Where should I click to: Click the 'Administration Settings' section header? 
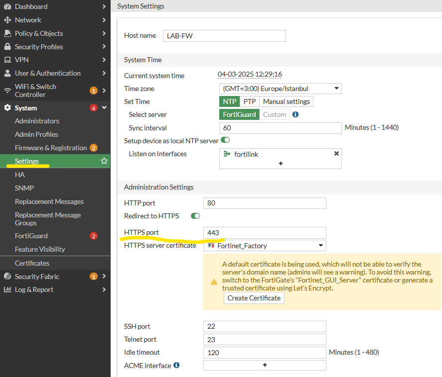[x=158, y=187]
